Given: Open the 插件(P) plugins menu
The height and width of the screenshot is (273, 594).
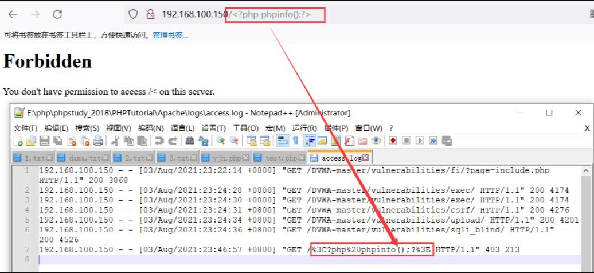Looking at the screenshot, I should (x=337, y=128).
